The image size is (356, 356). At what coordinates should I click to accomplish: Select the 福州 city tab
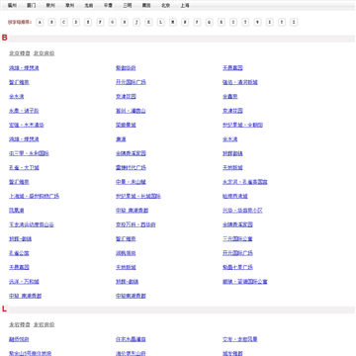(x=12, y=6)
